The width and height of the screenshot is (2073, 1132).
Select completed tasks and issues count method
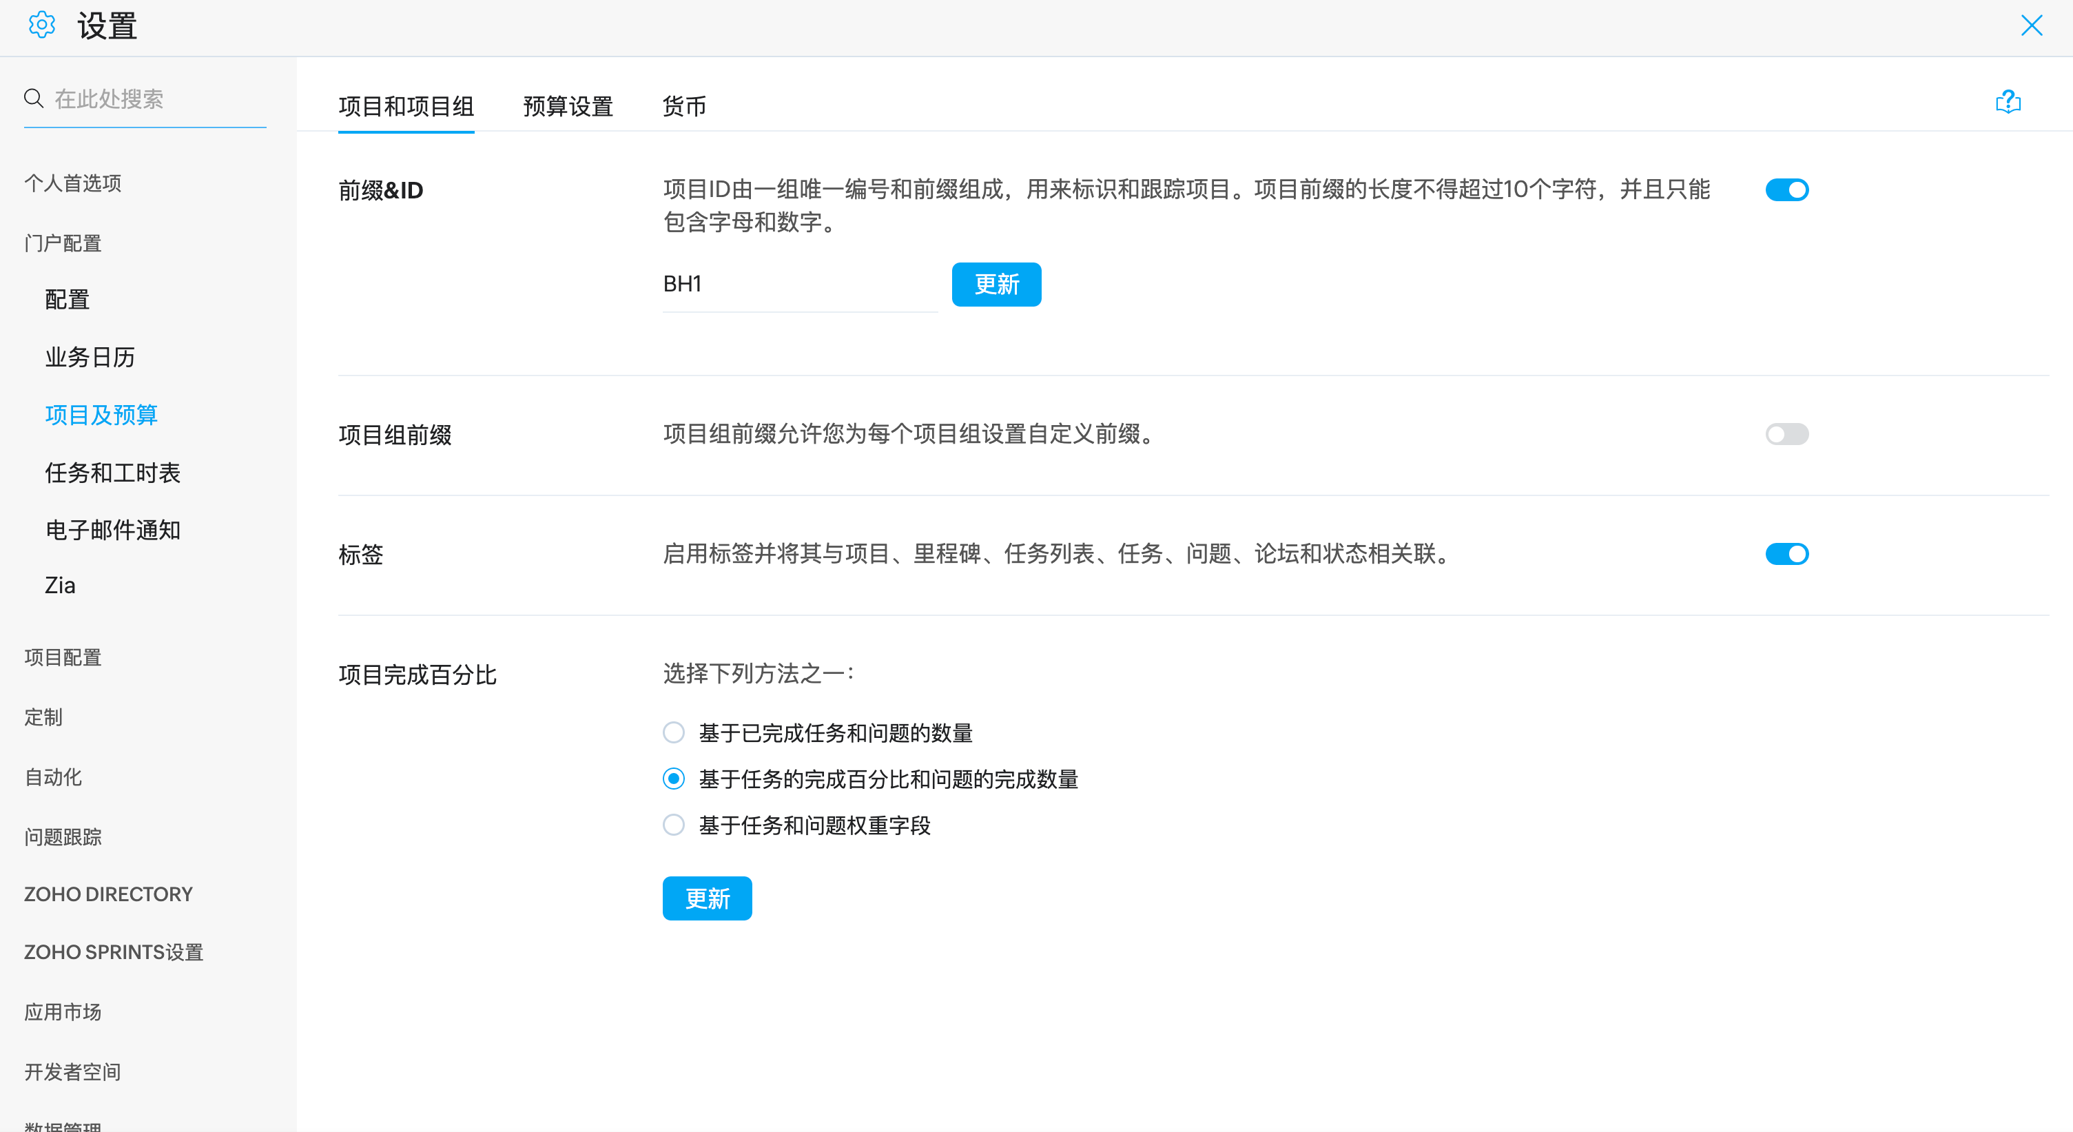[674, 733]
